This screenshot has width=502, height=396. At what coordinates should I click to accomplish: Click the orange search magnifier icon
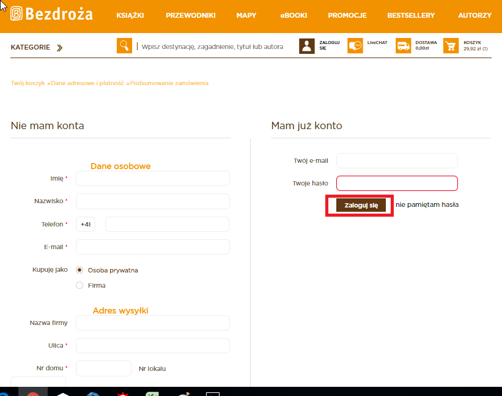pos(124,45)
